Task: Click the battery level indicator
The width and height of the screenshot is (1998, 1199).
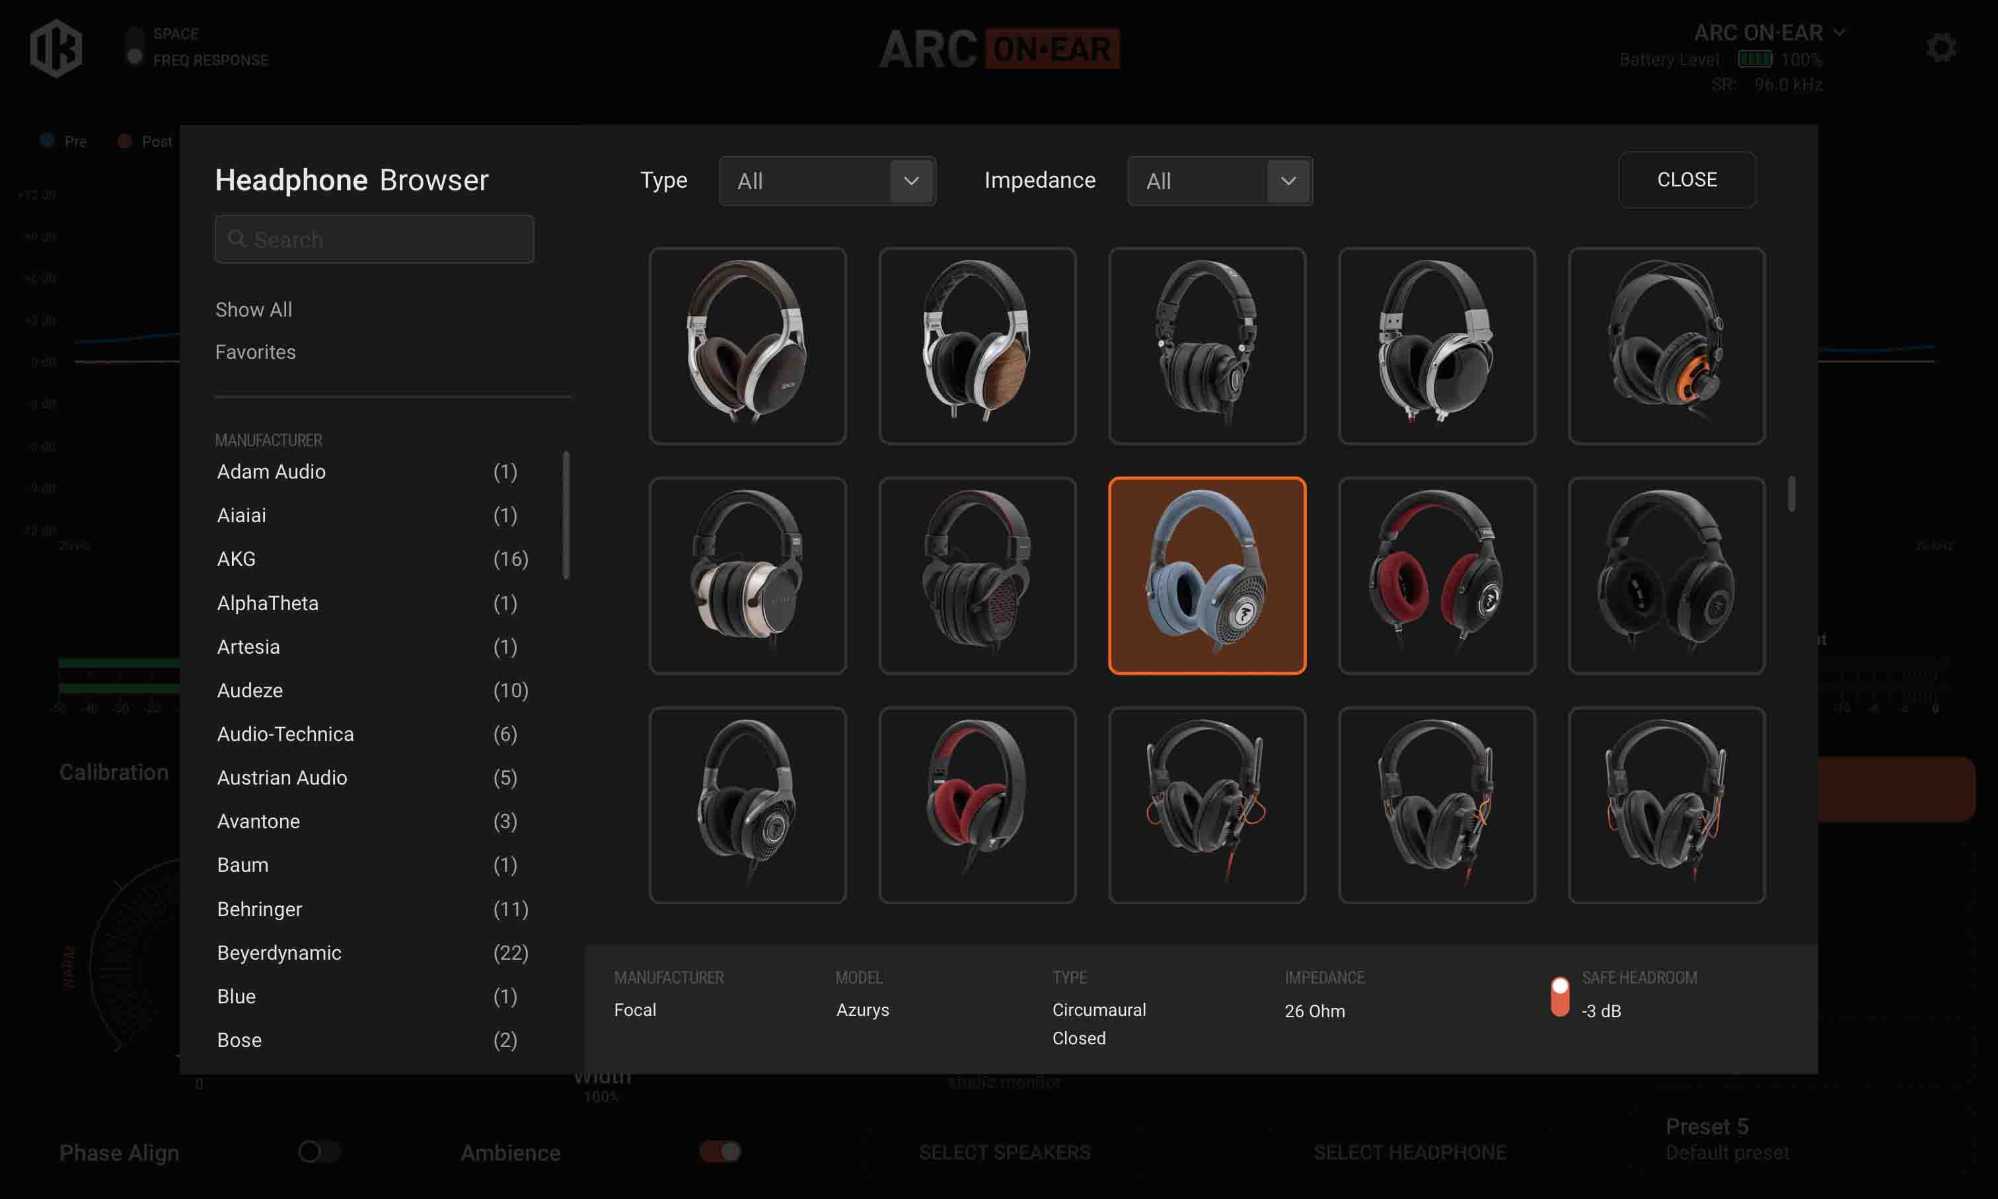Action: pos(1754,59)
